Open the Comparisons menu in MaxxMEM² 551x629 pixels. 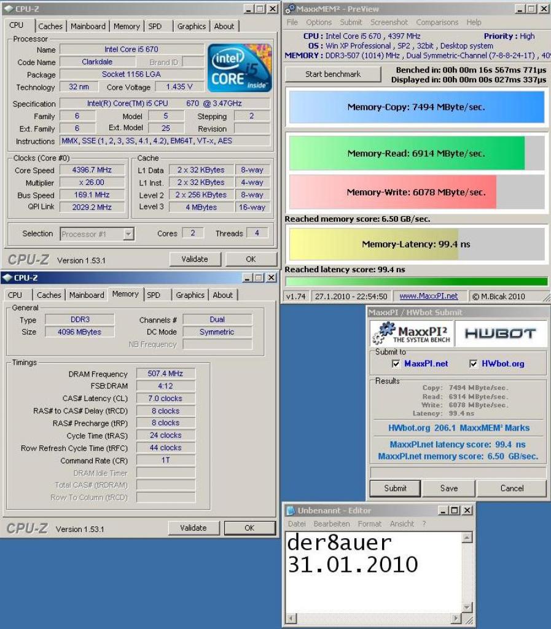[x=437, y=23]
